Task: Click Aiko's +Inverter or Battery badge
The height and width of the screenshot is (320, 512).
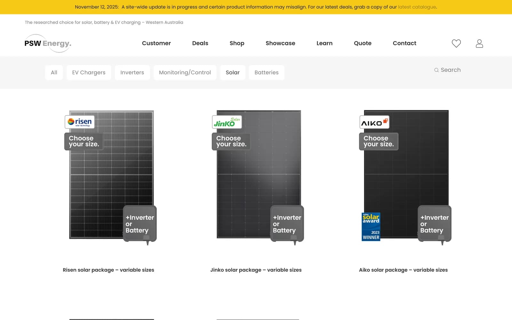Action: pos(435,224)
